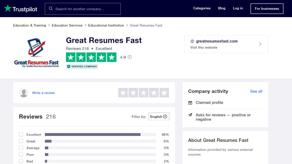Open Education & Training breadcrumb
Screen dimensions: 292x164
click(30, 25)
